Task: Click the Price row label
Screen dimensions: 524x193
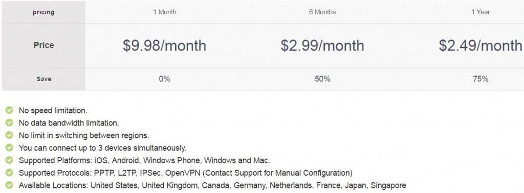Action: 43,45
